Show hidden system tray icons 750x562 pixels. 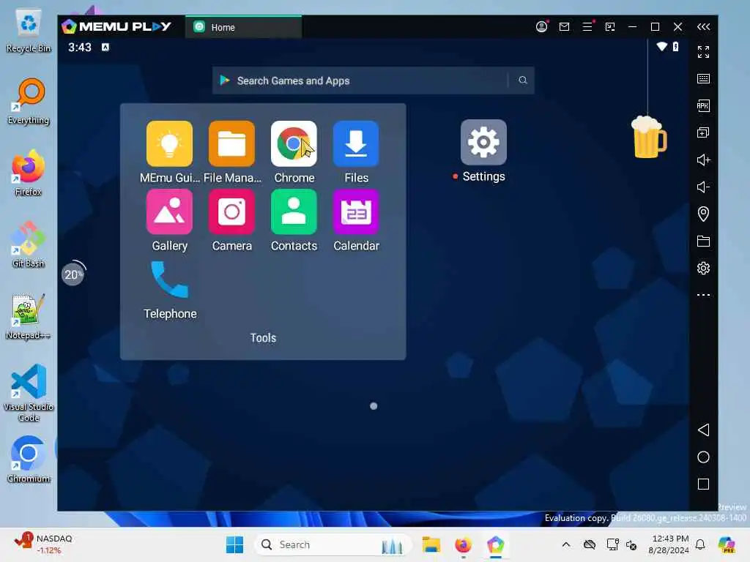[566, 544]
